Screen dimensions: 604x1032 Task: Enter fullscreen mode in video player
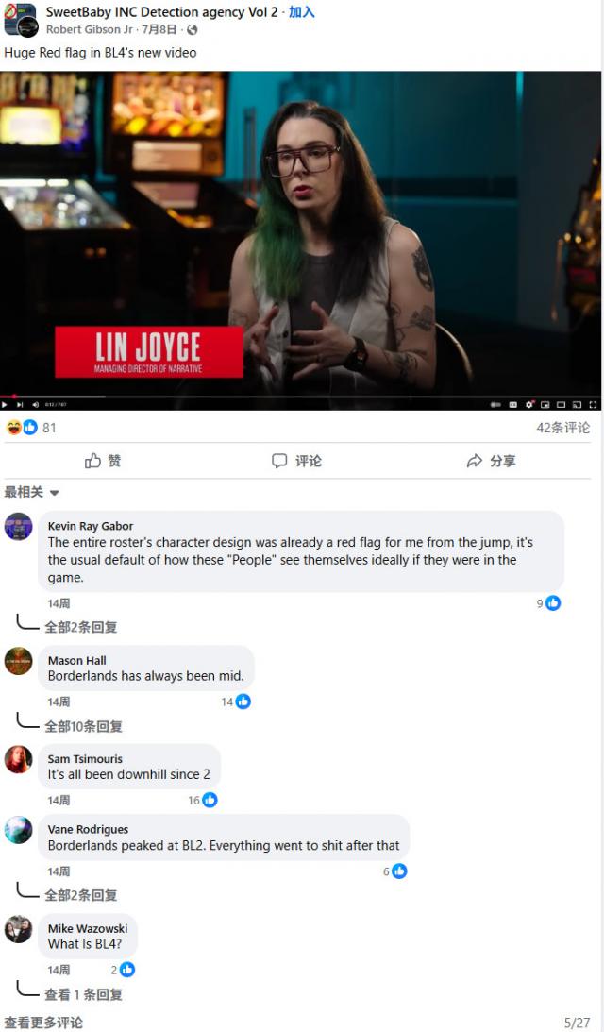[593, 405]
